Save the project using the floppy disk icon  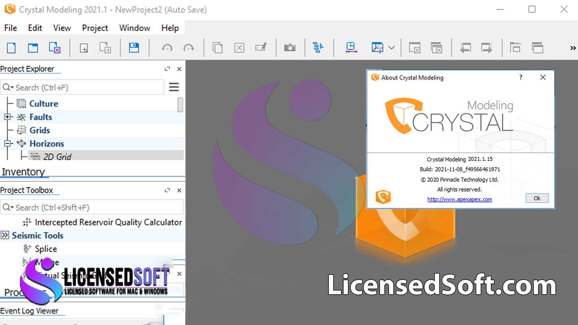tap(134, 48)
